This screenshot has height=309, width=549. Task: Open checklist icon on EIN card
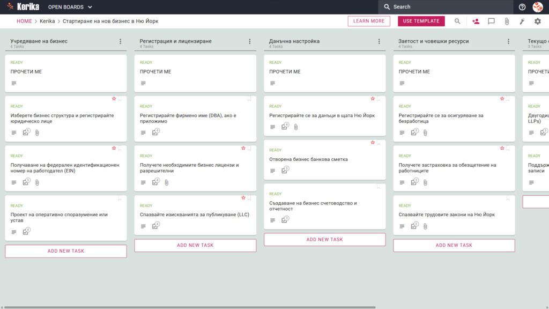[26, 182]
